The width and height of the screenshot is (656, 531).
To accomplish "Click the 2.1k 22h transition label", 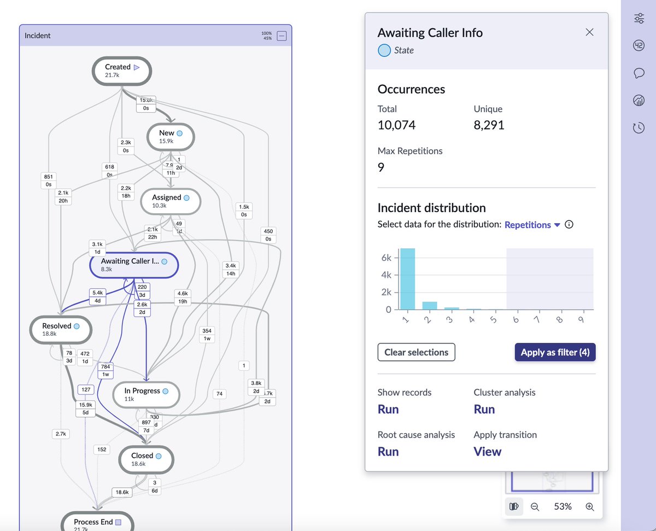I will (x=152, y=233).
